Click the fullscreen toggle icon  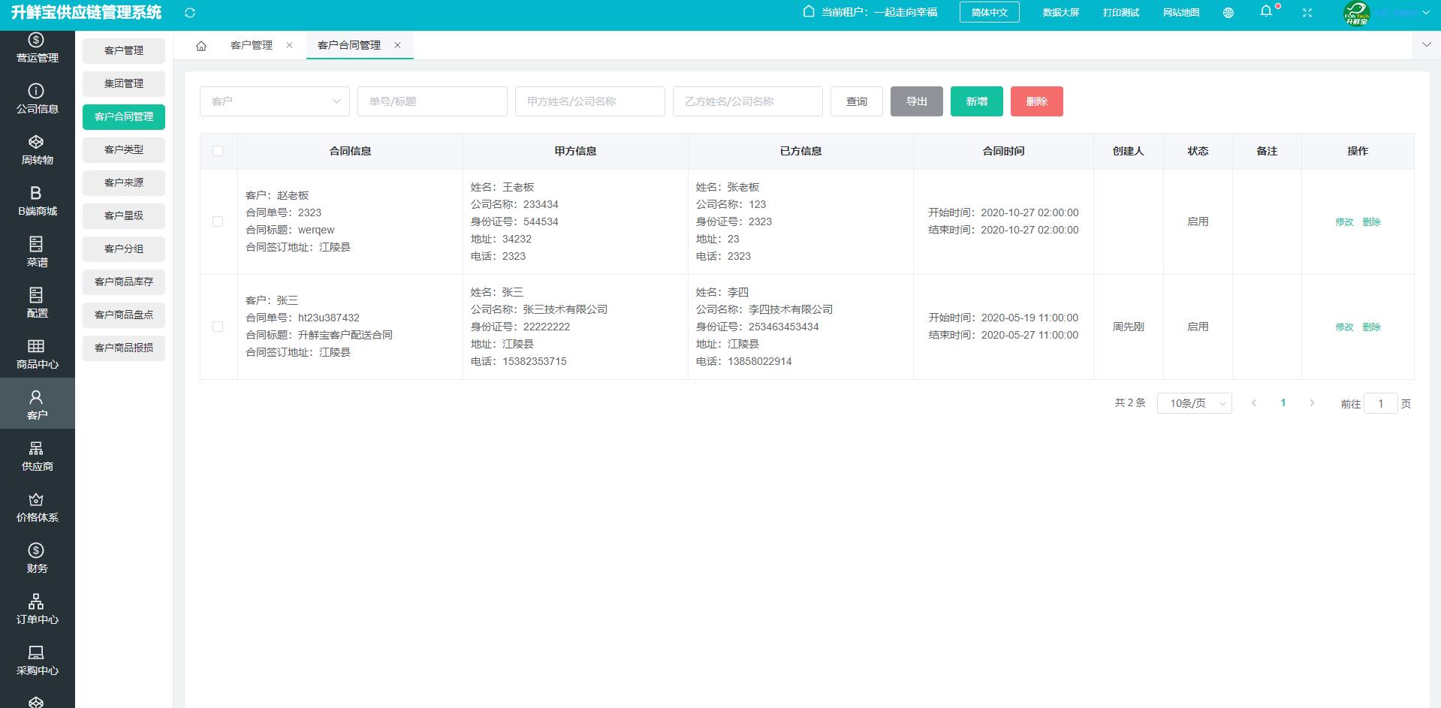pyautogui.click(x=1307, y=13)
